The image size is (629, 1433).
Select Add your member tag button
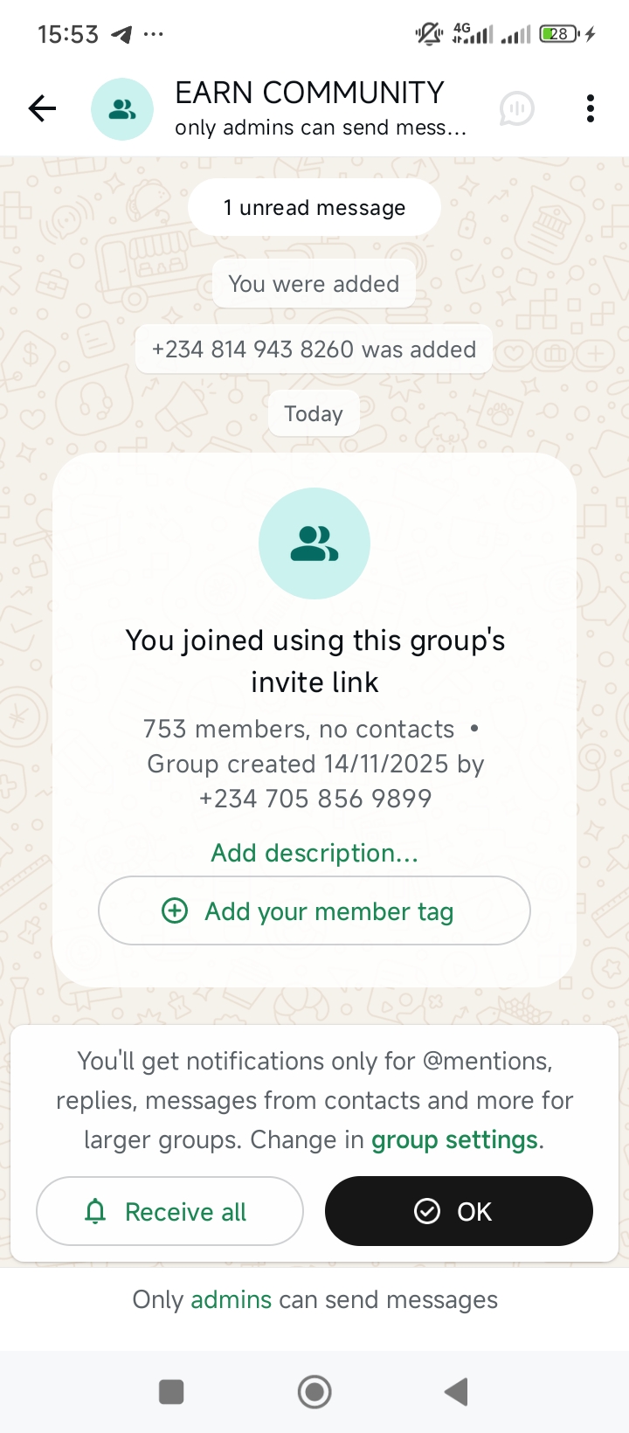(314, 910)
